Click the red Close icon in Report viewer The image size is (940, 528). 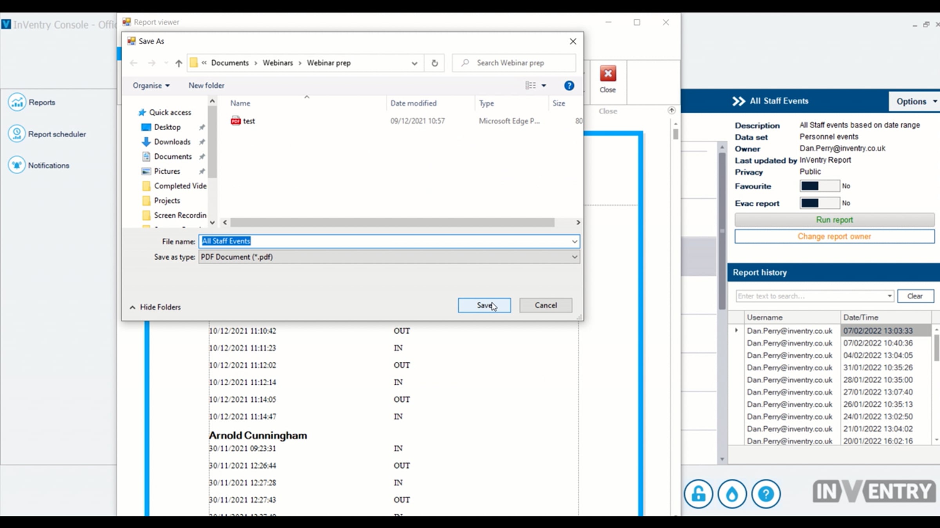(x=608, y=74)
